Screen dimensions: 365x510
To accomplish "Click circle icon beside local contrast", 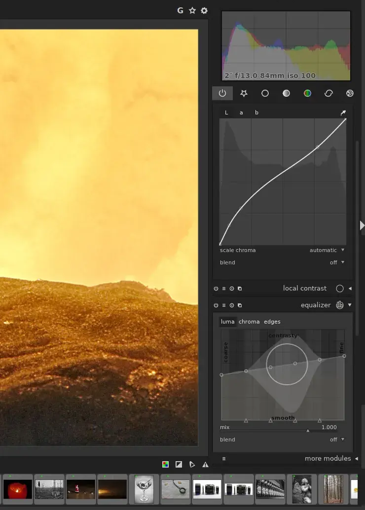I will [340, 289].
